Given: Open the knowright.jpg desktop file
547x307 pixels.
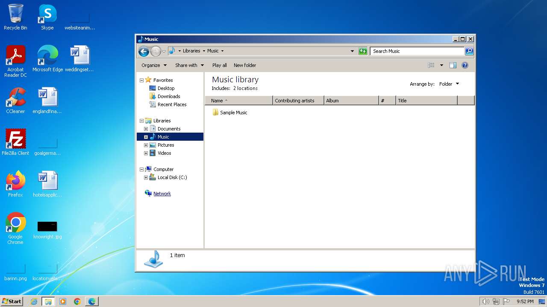Looking at the screenshot, I should [x=47, y=230].
